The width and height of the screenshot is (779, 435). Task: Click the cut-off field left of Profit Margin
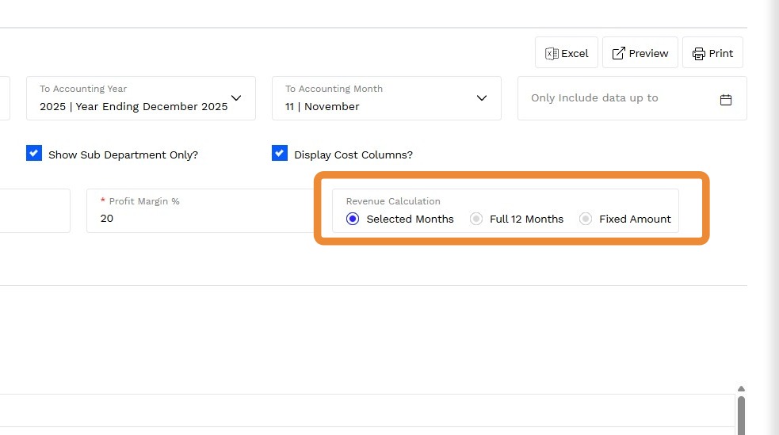click(x=34, y=211)
